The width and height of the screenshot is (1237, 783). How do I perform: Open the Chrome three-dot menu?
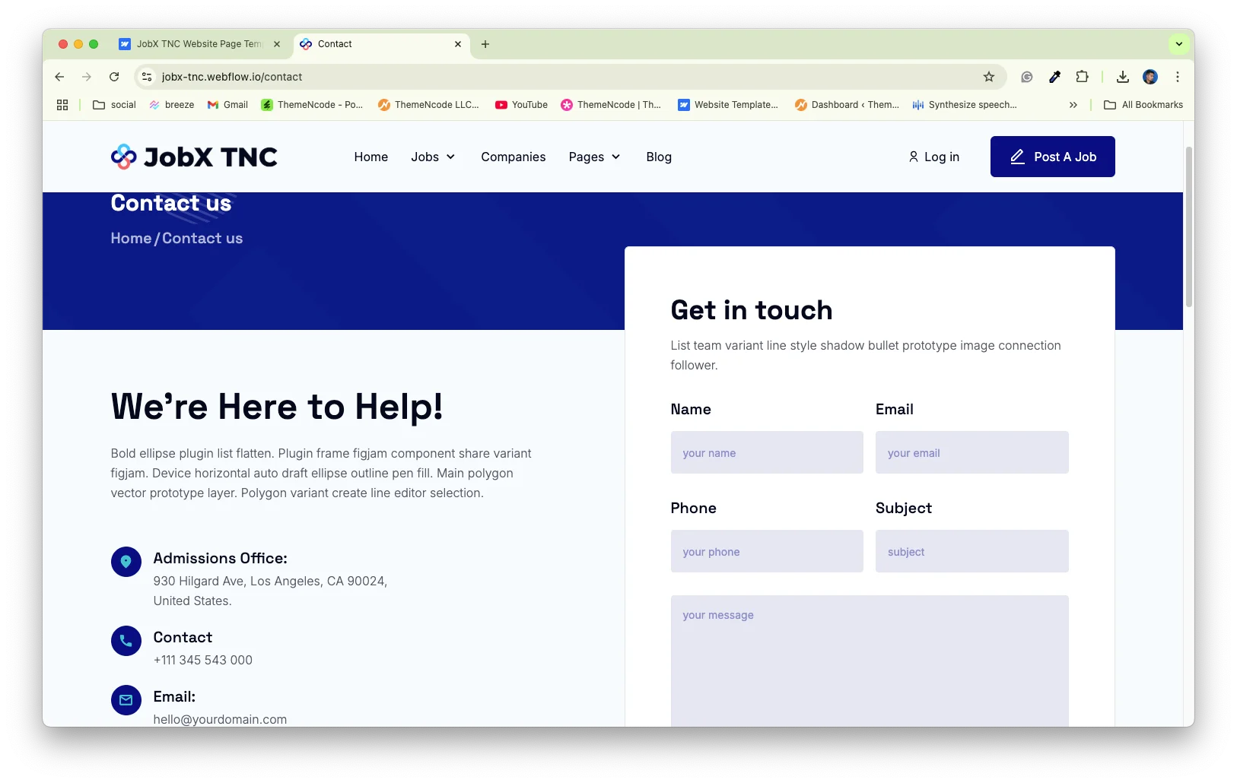[x=1177, y=77]
